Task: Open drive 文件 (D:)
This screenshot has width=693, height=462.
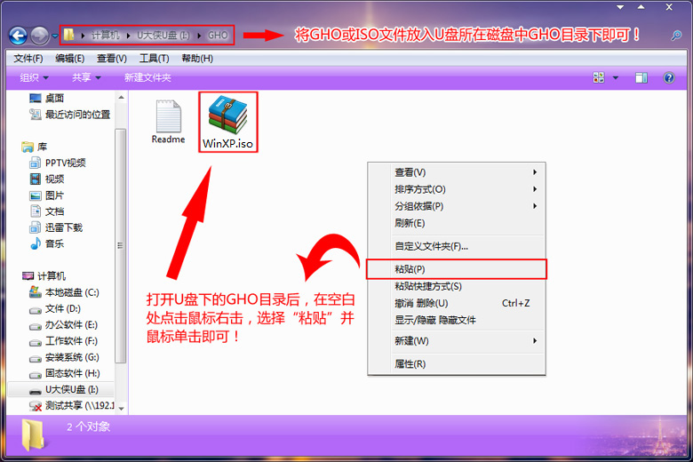Action: (55, 308)
